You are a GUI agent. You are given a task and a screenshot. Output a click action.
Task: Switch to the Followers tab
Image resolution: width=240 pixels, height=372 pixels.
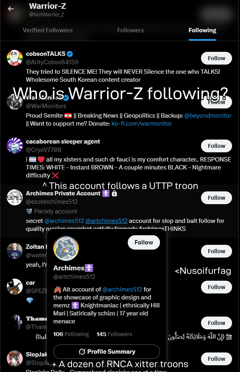click(x=131, y=30)
